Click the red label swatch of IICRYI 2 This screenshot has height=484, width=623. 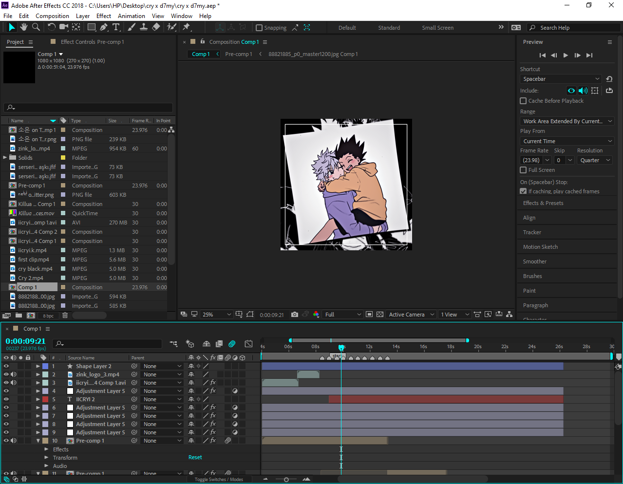pos(45,399)
